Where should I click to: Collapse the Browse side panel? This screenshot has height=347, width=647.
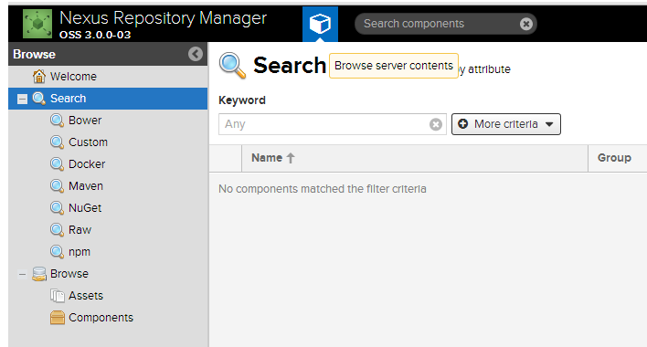tap(196, 54)
